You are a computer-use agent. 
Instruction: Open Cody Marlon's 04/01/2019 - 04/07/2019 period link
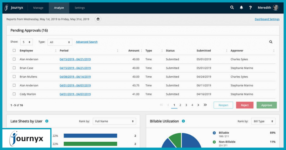pos(75,94)
